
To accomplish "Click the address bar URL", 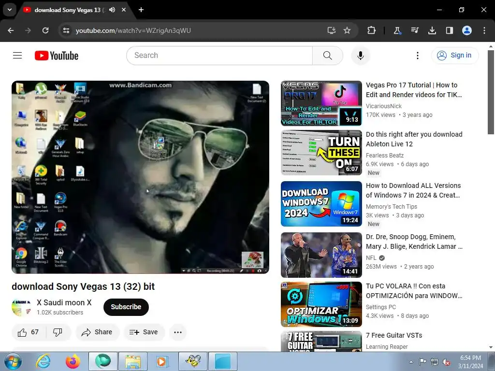I will click(x=133, y=30).
